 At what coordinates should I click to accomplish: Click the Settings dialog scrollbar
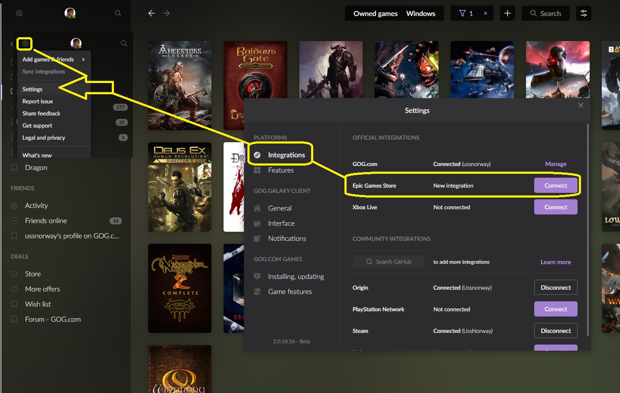coord(588,230)
